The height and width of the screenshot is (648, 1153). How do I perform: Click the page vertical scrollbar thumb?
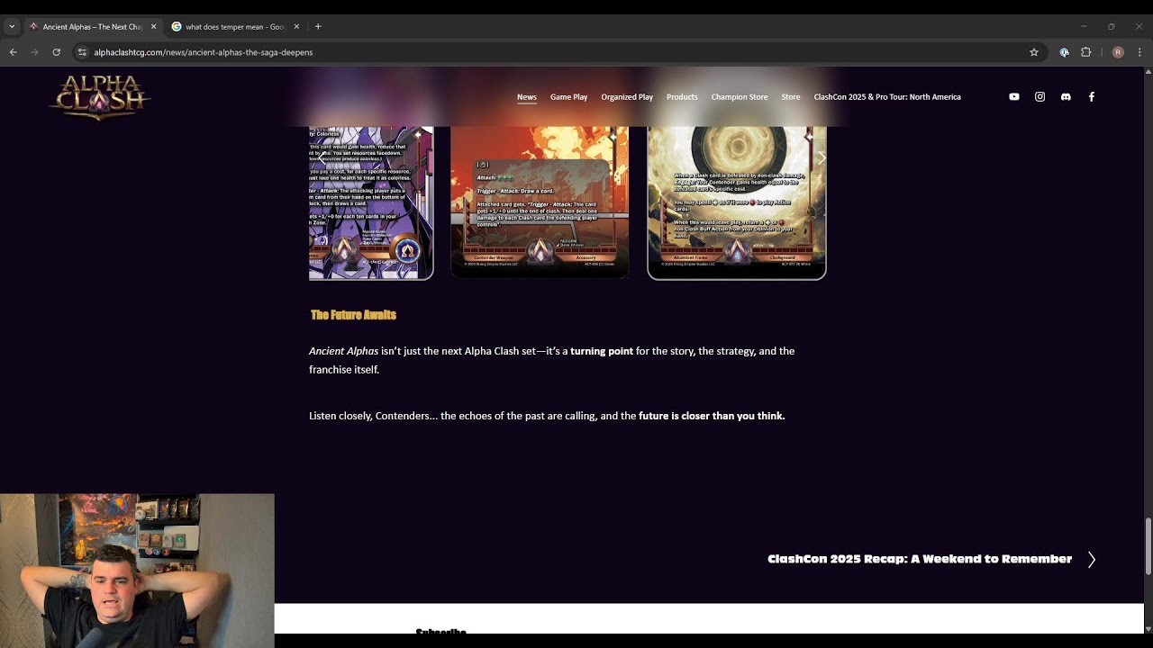tap(1148, 545)
